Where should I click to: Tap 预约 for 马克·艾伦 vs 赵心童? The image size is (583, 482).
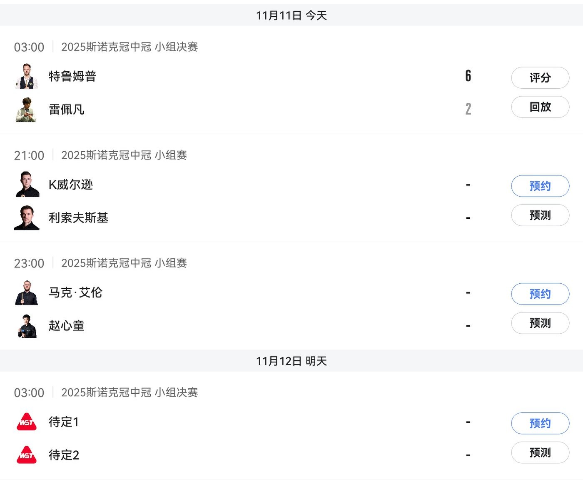540,294
